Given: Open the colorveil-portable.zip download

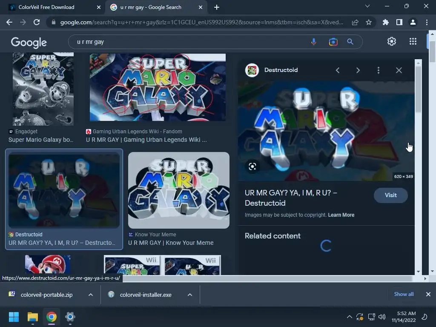Looking at the screenshot, I should [46, 295].
